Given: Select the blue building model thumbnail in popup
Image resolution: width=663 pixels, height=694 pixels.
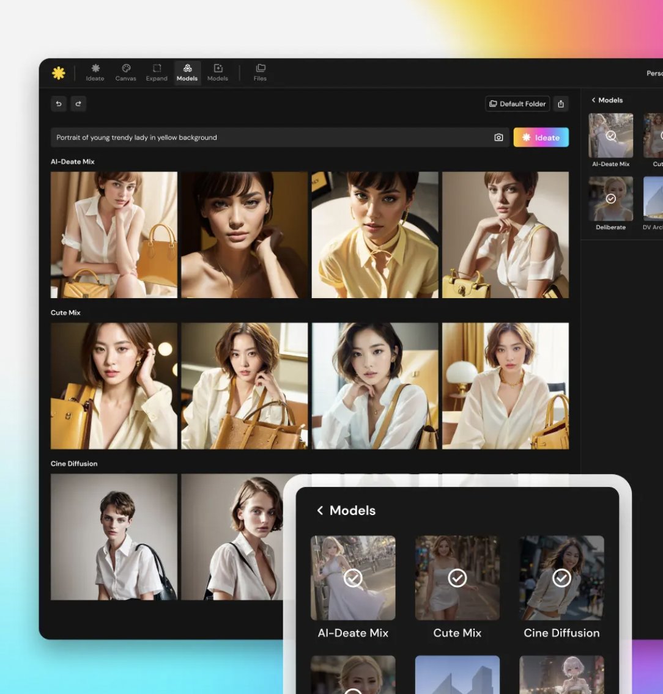Looking at the screenshot, I should [457, 674].
